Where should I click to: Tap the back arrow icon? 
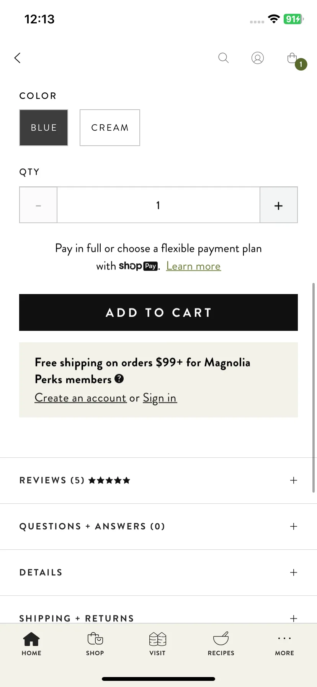17,58
